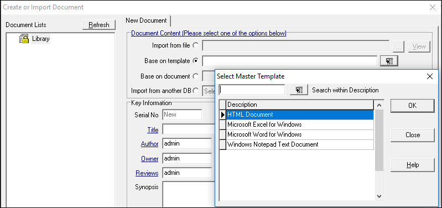The width and height of the screenshot is (442, 208).
Task: Click the Close button in template dialog
Action: (x=412, y=135)
